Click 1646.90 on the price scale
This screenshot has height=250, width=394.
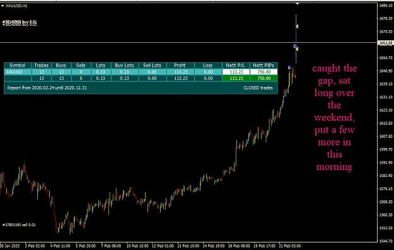(x=385, y=71)
